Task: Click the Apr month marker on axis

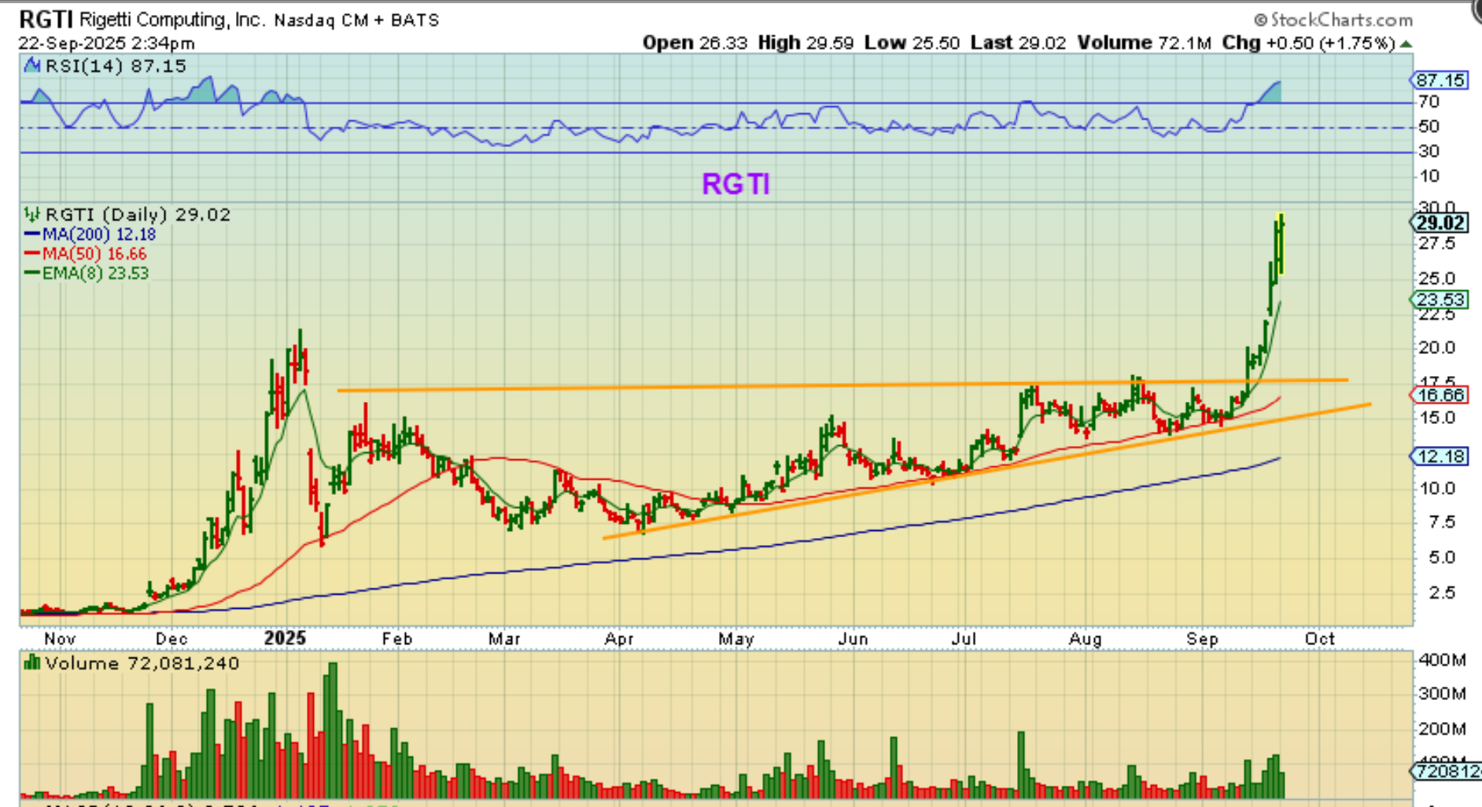Action: click(x=619, y=639)
